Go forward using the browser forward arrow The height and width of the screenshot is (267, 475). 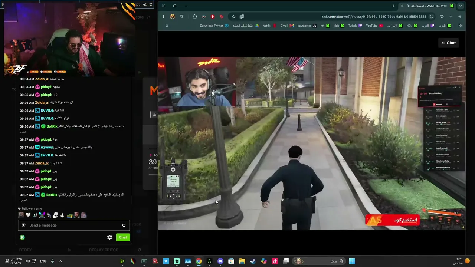(451, 17)
